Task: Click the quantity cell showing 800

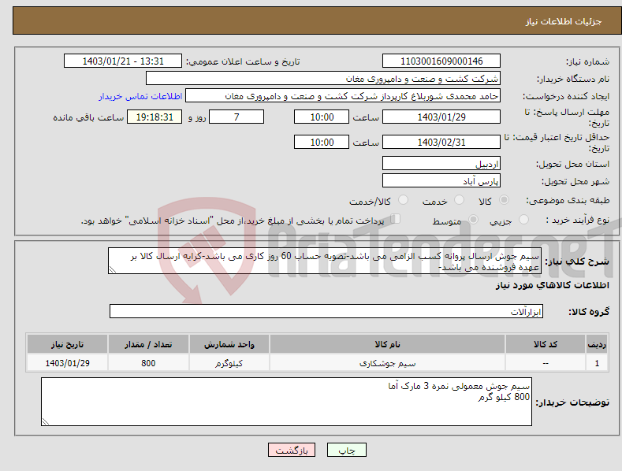Action: 148,363
